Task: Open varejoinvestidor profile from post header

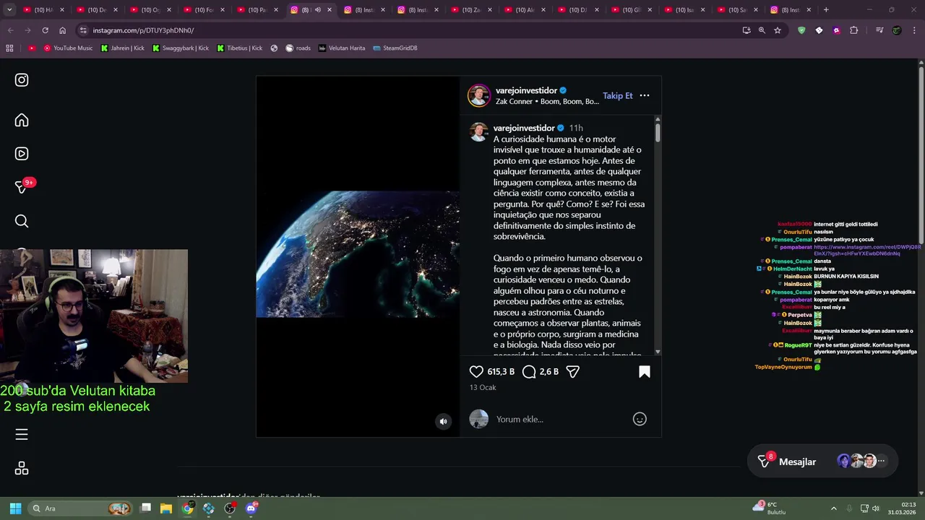Action: 526,90
